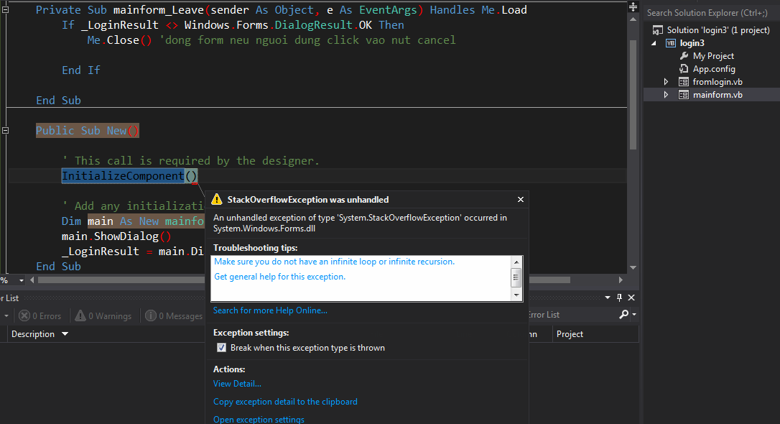Open the zoom percentage dropdown

[20, 280]
